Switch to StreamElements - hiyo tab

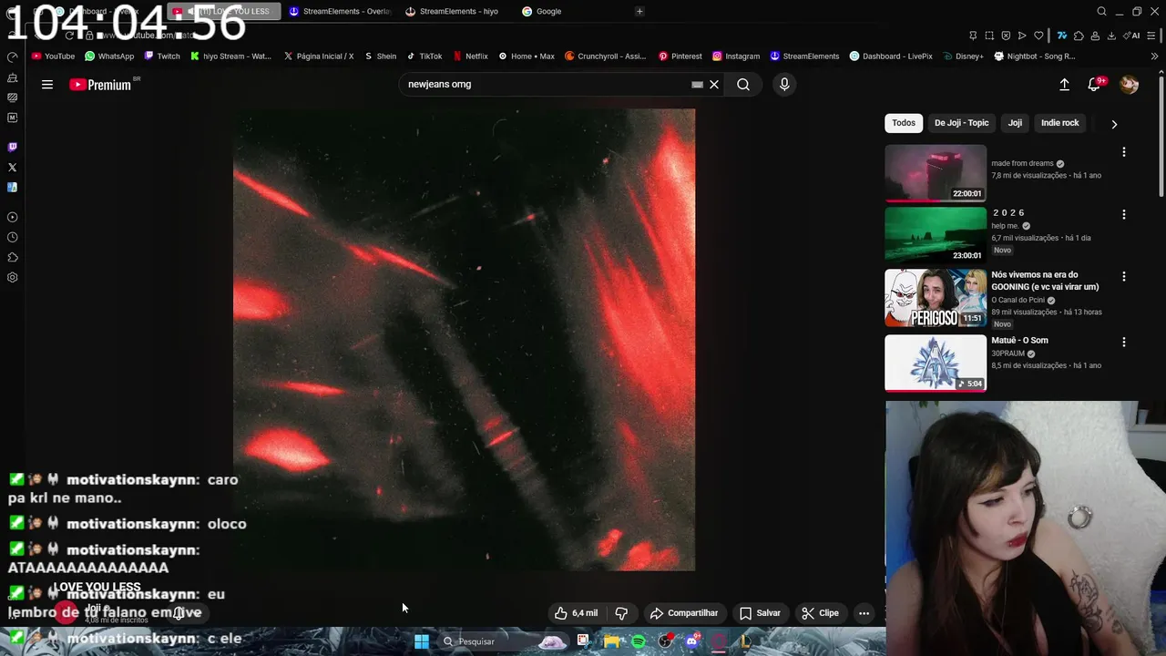pos(453,11)
